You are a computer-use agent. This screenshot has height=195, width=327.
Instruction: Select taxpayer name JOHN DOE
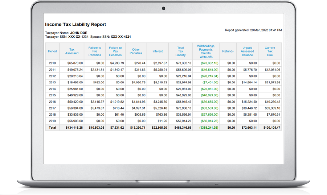tap(79, 33)
